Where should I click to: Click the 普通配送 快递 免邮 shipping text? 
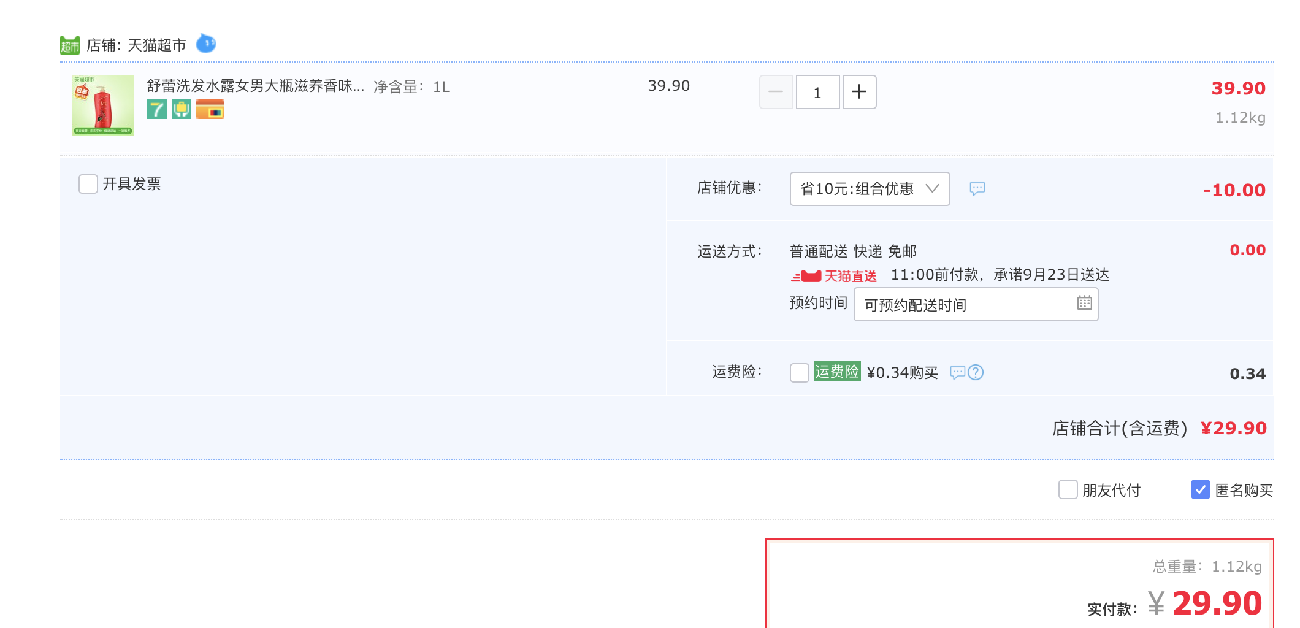pos(853,251)
